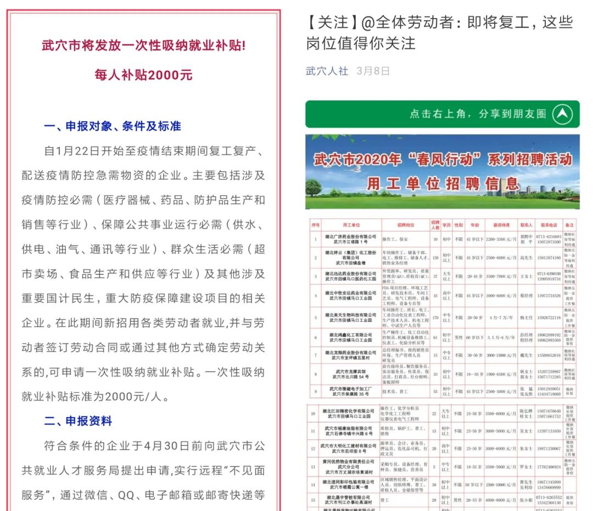Click contact name 杨主任

pyautogui.click(x=526, y=317)
